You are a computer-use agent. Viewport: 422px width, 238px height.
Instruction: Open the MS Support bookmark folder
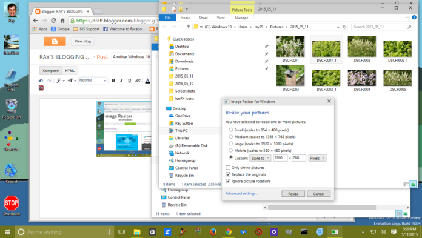click(86, 29)
